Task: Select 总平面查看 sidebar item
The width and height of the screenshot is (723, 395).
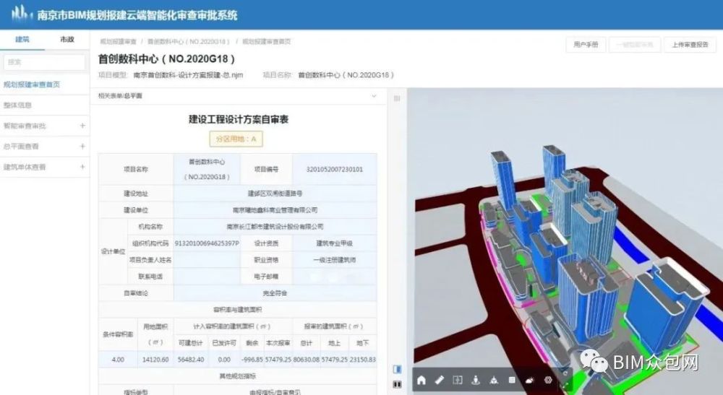Action: [x=21, y=147]
